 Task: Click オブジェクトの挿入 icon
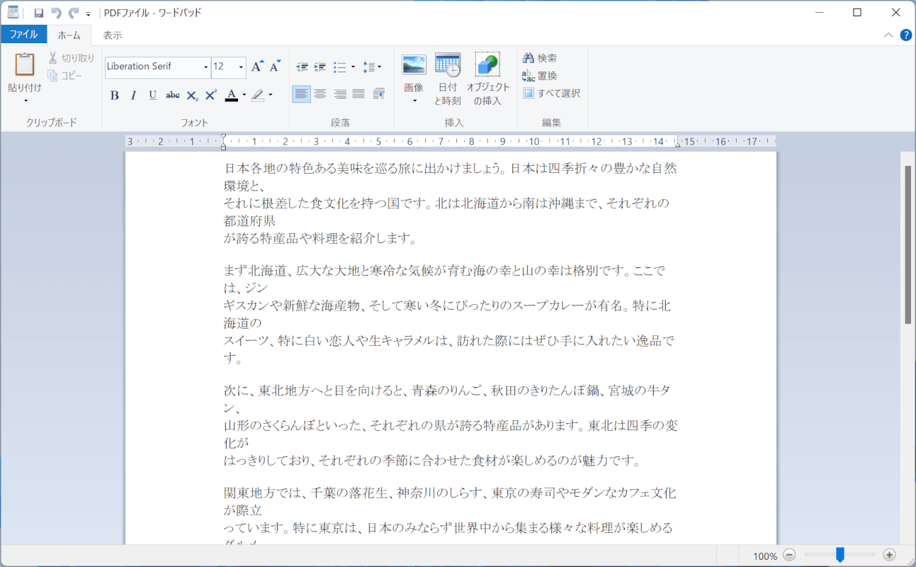[x=487, y=79]
